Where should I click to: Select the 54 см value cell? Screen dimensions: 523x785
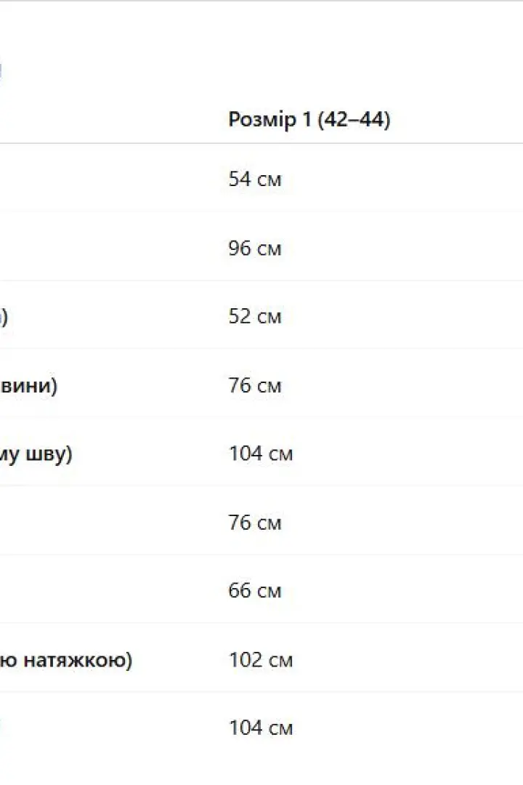point(255,179)
